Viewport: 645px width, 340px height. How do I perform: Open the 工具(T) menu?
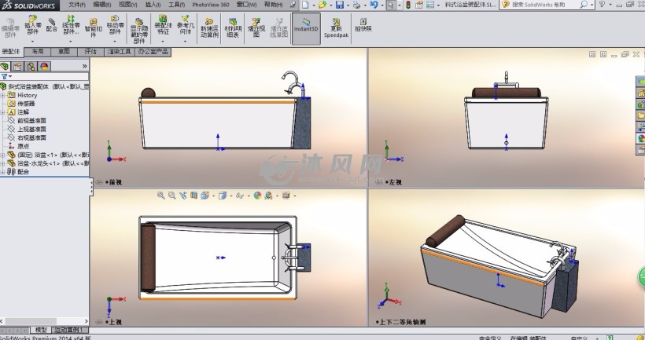coord(176,5)
